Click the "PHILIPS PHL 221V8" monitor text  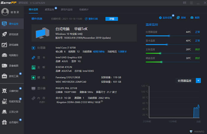click(66, 88)
